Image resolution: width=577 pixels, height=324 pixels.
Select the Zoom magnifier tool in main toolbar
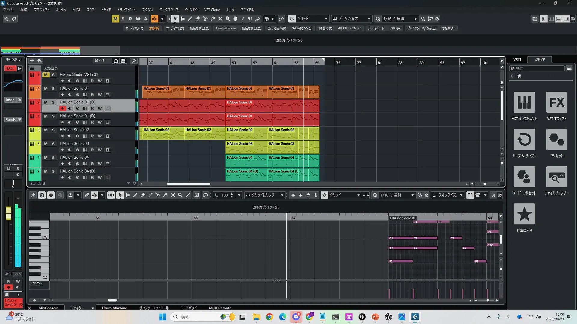tap(228, 19)
